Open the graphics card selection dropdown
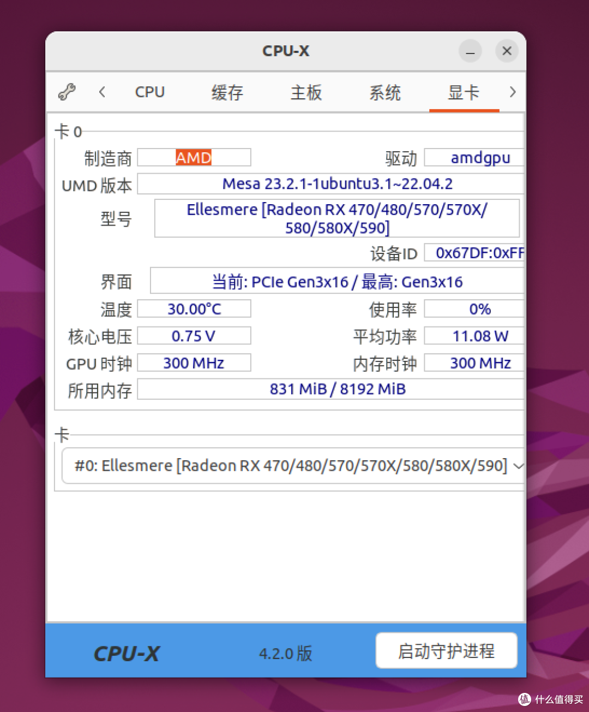 coord(293,466)
